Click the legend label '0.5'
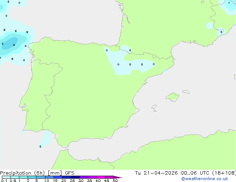Viewport: 236px width, 182px height. pos(13,181)
